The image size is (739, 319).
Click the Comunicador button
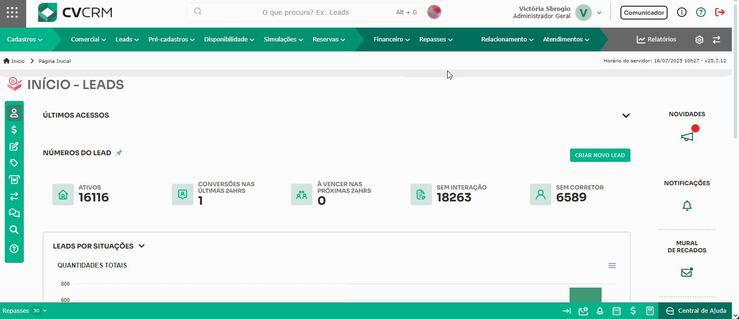pos(644,13)
